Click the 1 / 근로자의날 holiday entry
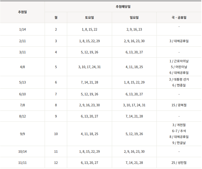 [179, 61]
